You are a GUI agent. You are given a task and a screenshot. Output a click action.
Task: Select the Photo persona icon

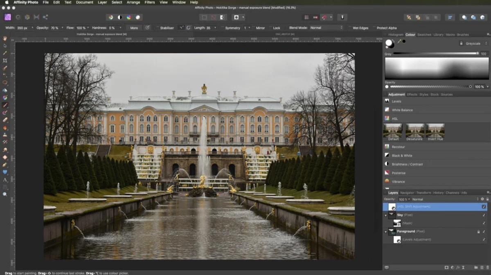click(x=8, y=17)
